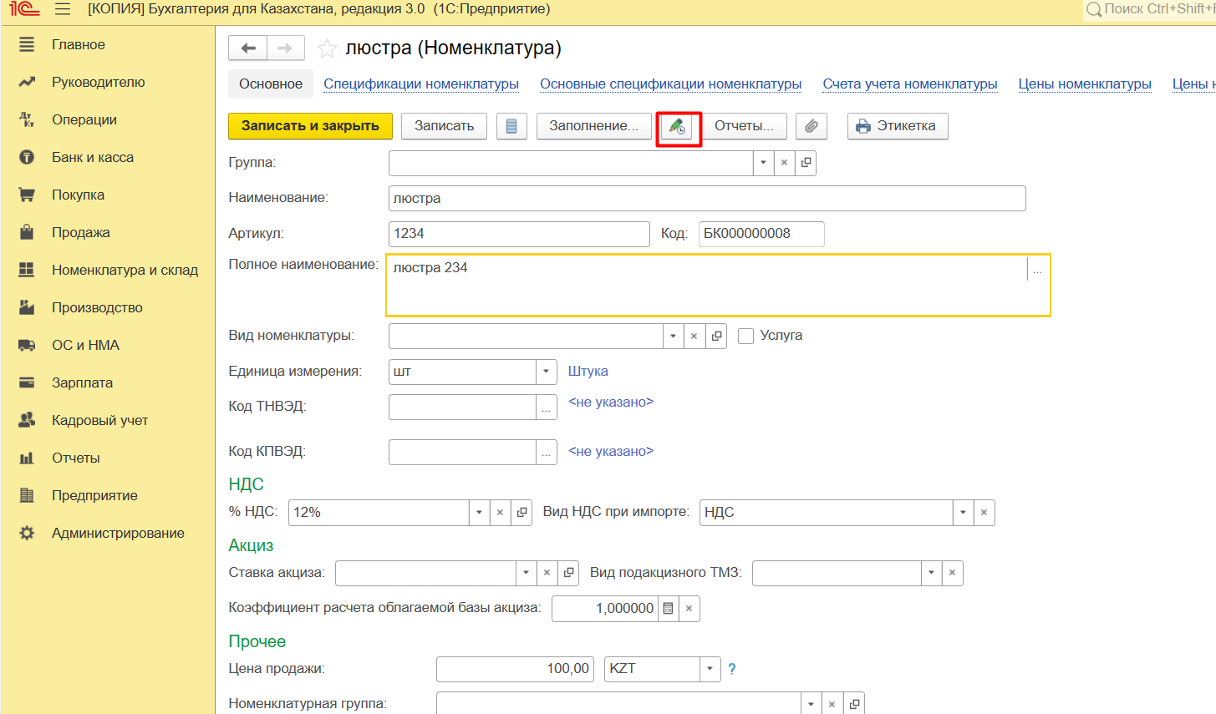Click the paperclip attached files icon
The width and height of the screenshot is (1216, 714).
[811, 126]
